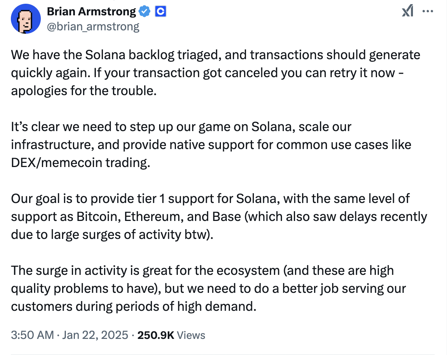Click the '3:50 AM' time link

tap(26, 335)
